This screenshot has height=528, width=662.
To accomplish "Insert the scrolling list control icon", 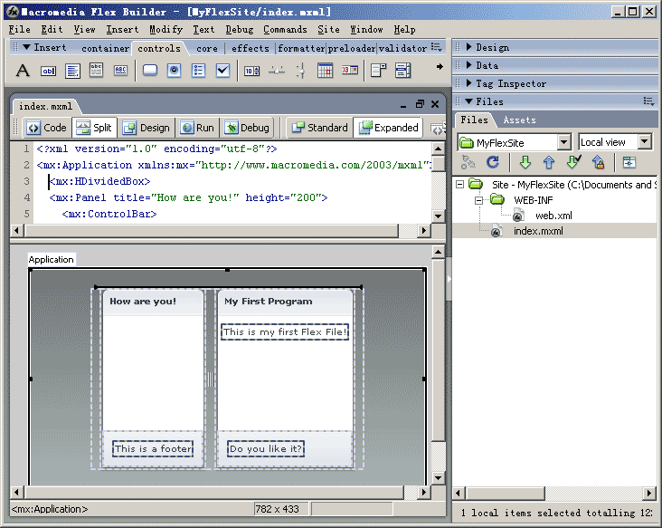I will [x=402, y=70].
